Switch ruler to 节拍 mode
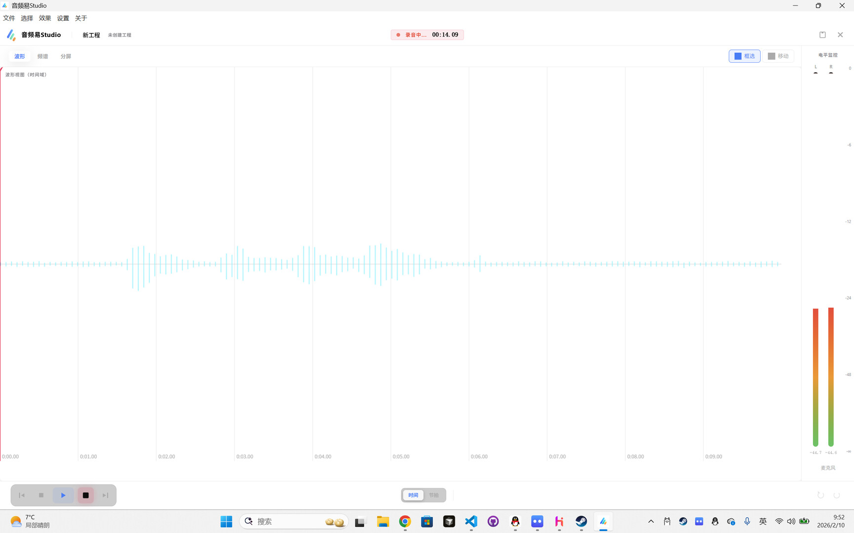The image size is (854, 533). [x=434, y=495]
